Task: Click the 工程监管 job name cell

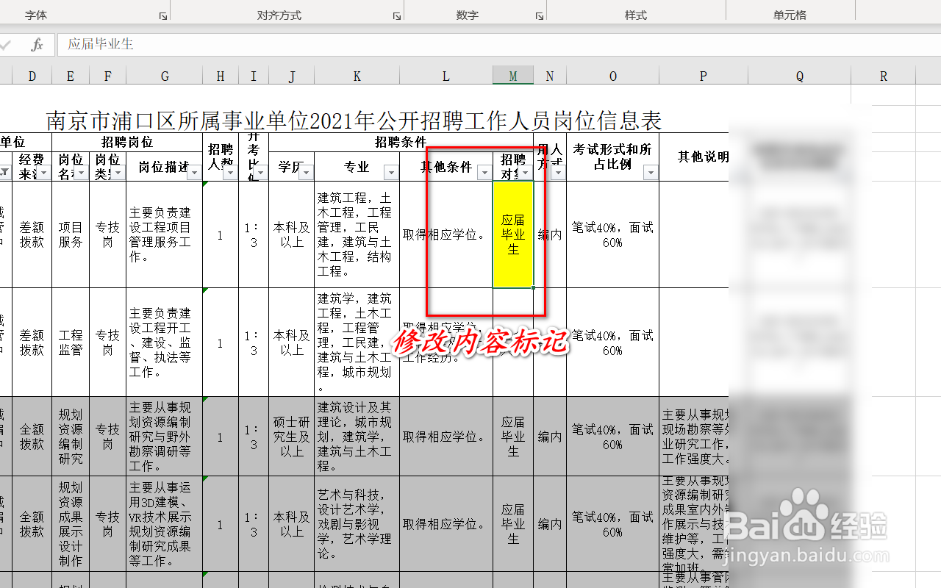Action: click(71, 343)
